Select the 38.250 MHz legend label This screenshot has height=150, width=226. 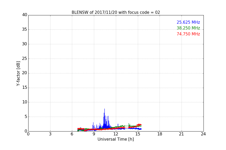pyautogui.click(x=188, y=28)
